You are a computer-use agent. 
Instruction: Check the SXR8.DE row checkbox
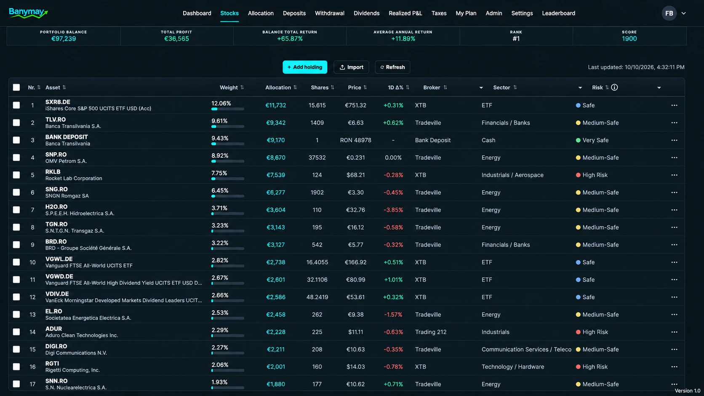tap(16, 105)
